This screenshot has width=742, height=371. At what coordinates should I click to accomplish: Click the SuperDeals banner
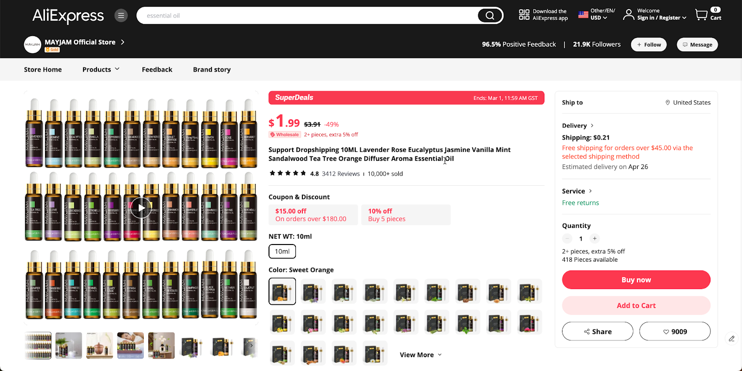406,98
